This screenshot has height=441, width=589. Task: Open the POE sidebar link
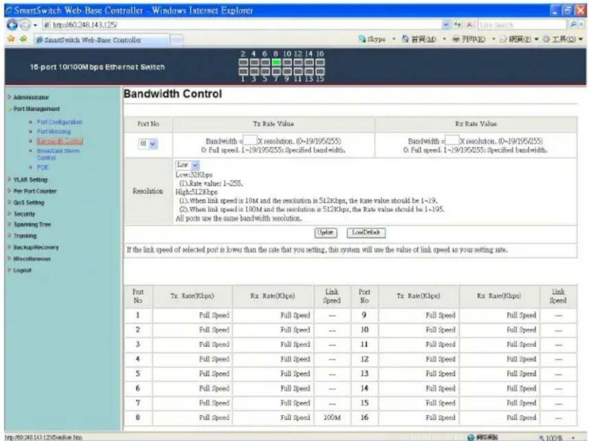click(x=43, y=167)
